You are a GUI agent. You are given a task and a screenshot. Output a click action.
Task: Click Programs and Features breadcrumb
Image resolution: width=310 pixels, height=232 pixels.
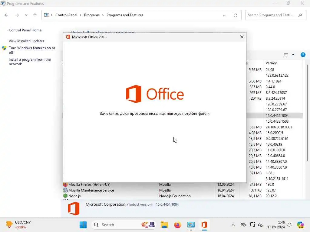[125, 15]
